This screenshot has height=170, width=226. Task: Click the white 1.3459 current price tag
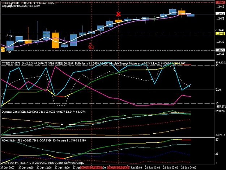[x=220, y=14]
